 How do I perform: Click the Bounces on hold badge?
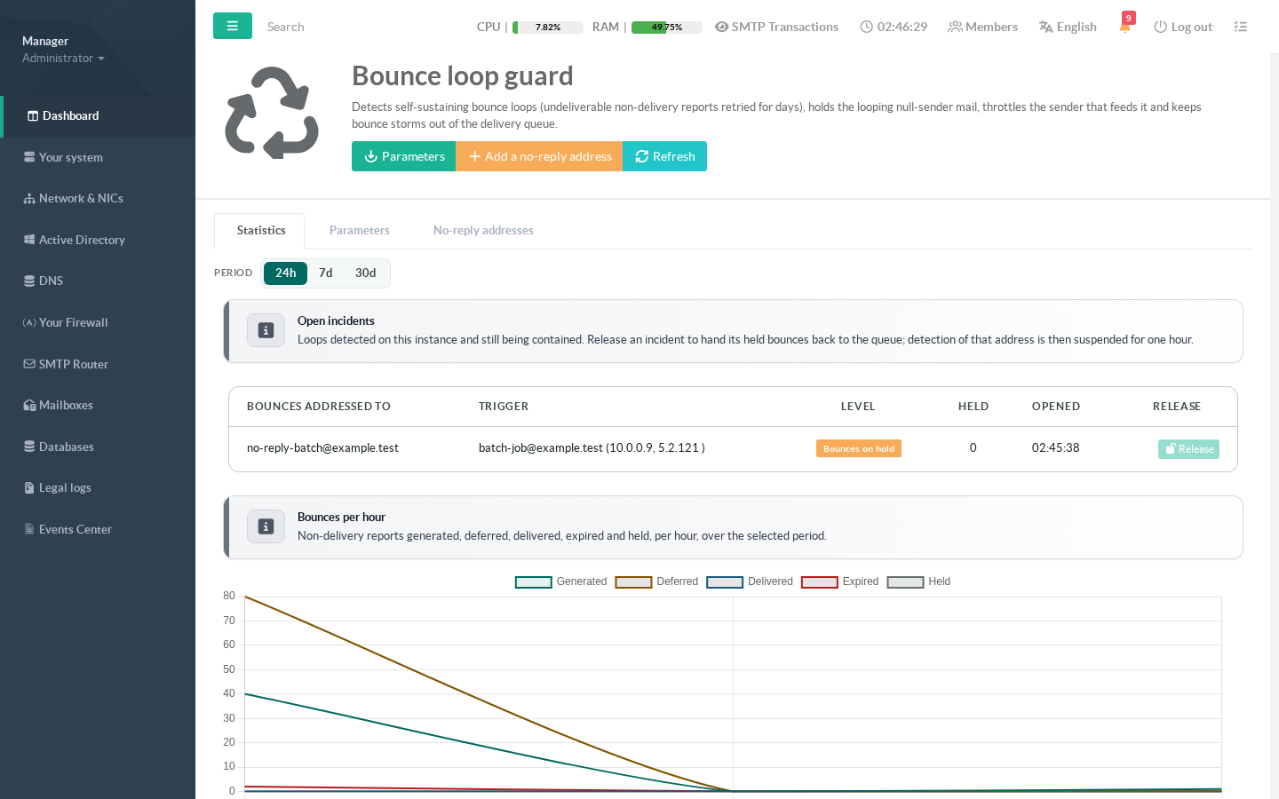tap(859, 448)
